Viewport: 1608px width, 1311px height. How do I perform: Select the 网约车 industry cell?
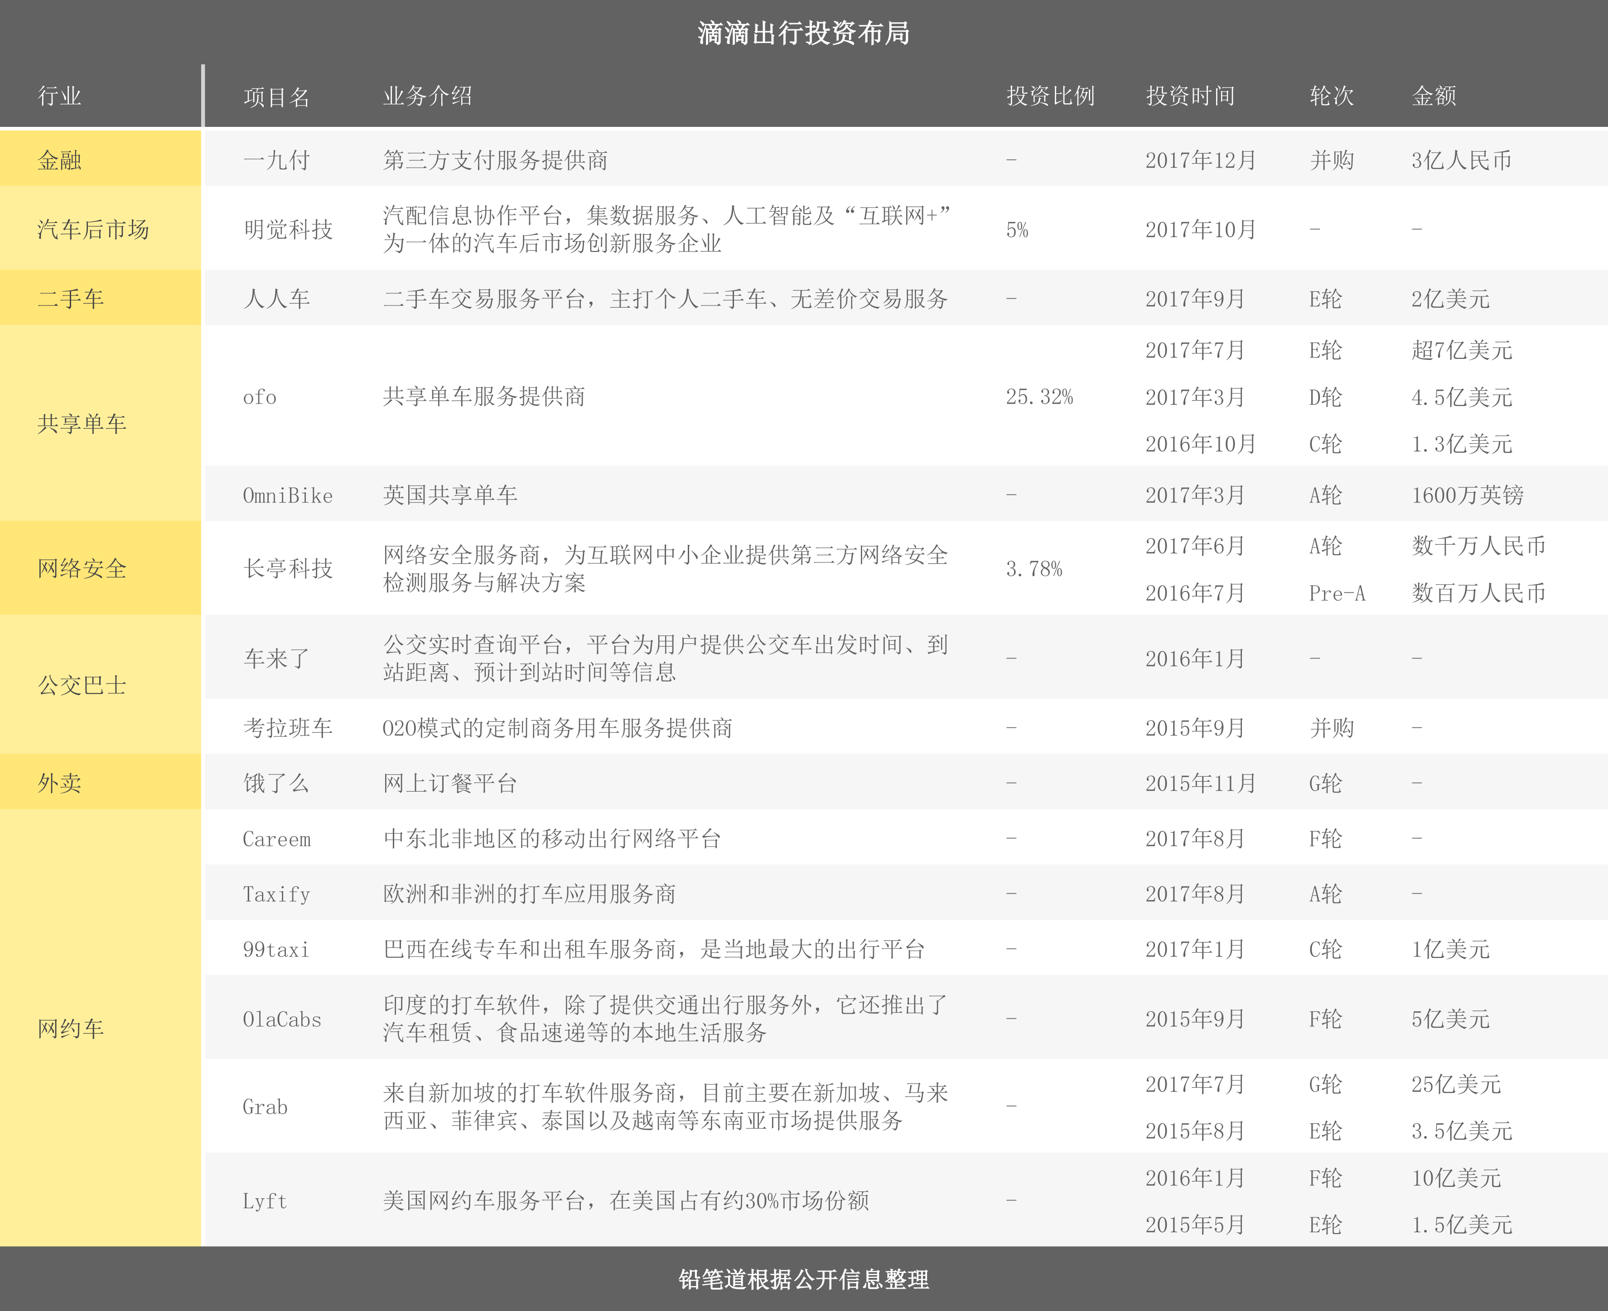[71, 1028]
